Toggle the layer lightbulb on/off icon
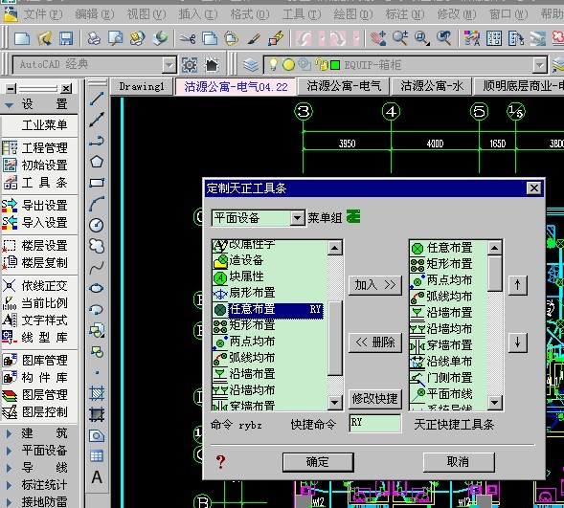 [x=273, y=65]
